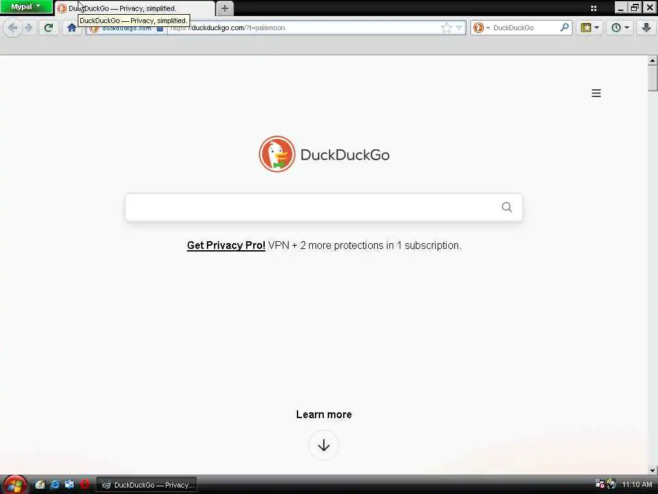Open the bookmarks menu button
The width and height of the screenshot is (658, 494).
point(590,28)
